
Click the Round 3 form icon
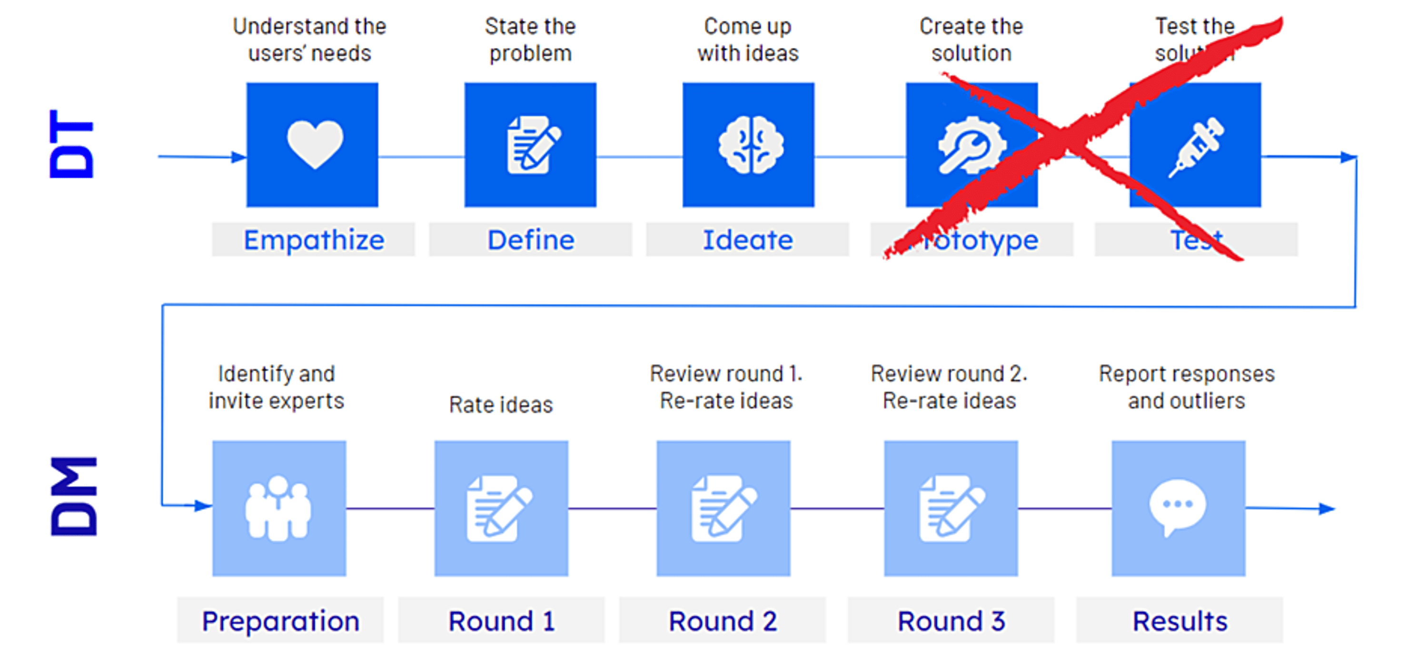tap(952, 508)
